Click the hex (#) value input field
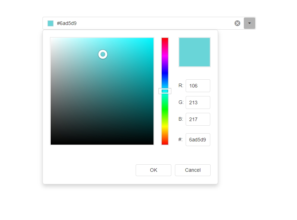The image size is (297, 220). coord(198,140)
